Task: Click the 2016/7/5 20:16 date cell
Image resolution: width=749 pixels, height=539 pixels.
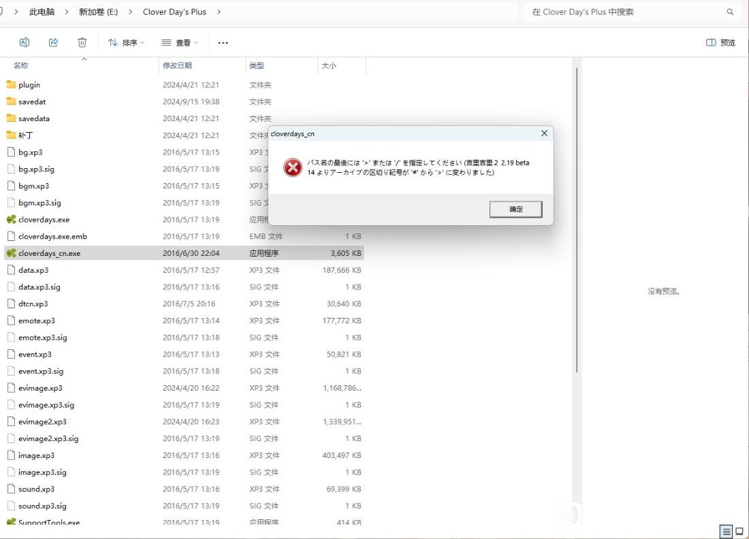Action: pyautogui.click(x=189, y=304)
